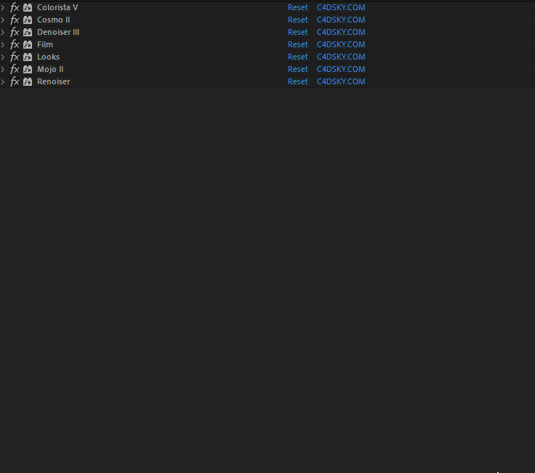Toggle fx switch for Looks effect
The height and width of the screenshot is (473, 535).
pyautogui.click(x=15, y=57)
